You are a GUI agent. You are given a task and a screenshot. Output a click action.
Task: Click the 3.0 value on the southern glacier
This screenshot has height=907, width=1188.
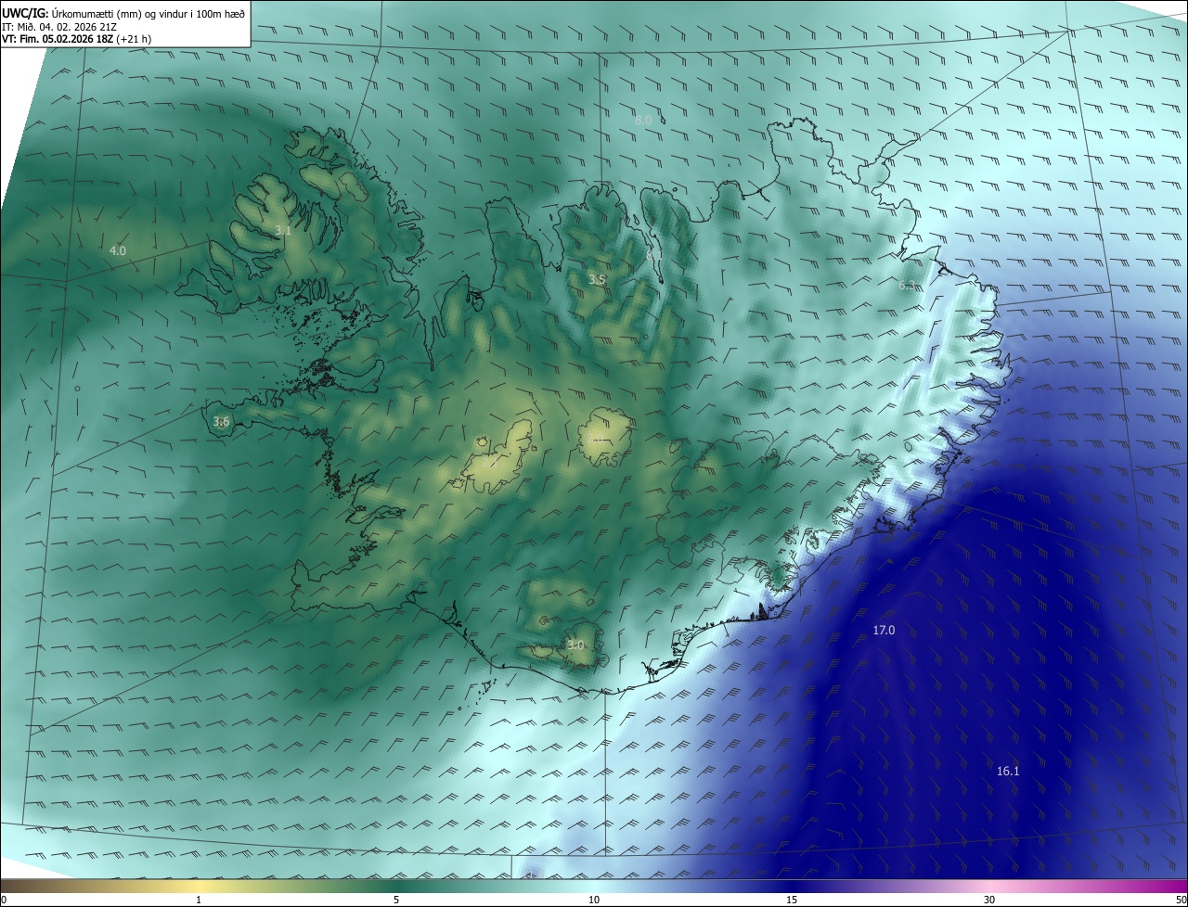tap(575, 645)
